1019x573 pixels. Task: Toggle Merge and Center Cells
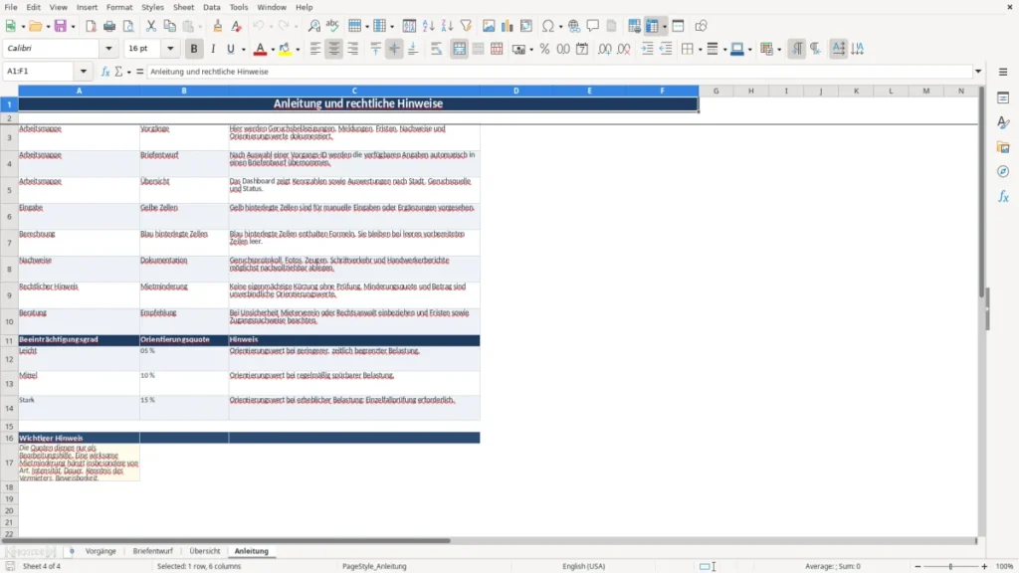(x=459, y=49)
